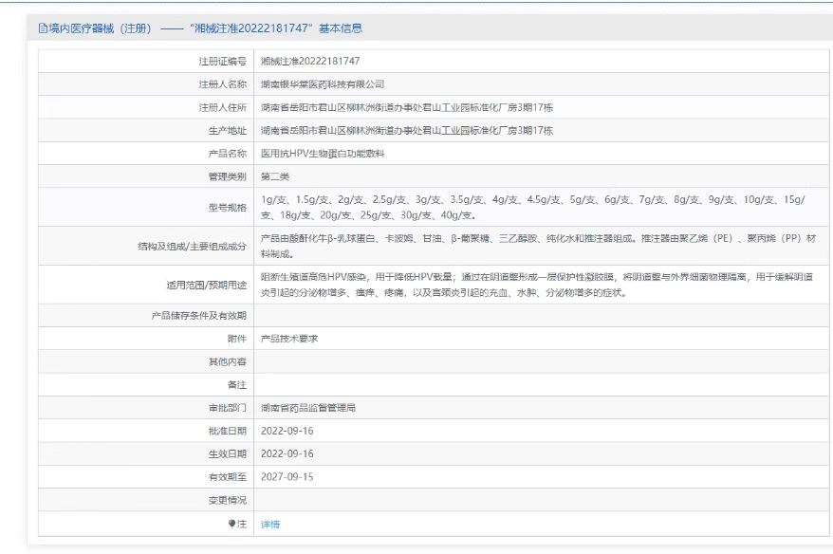Select the 产品技术要求 attachment text
833x554 pixels.
[x=289, y=339]
